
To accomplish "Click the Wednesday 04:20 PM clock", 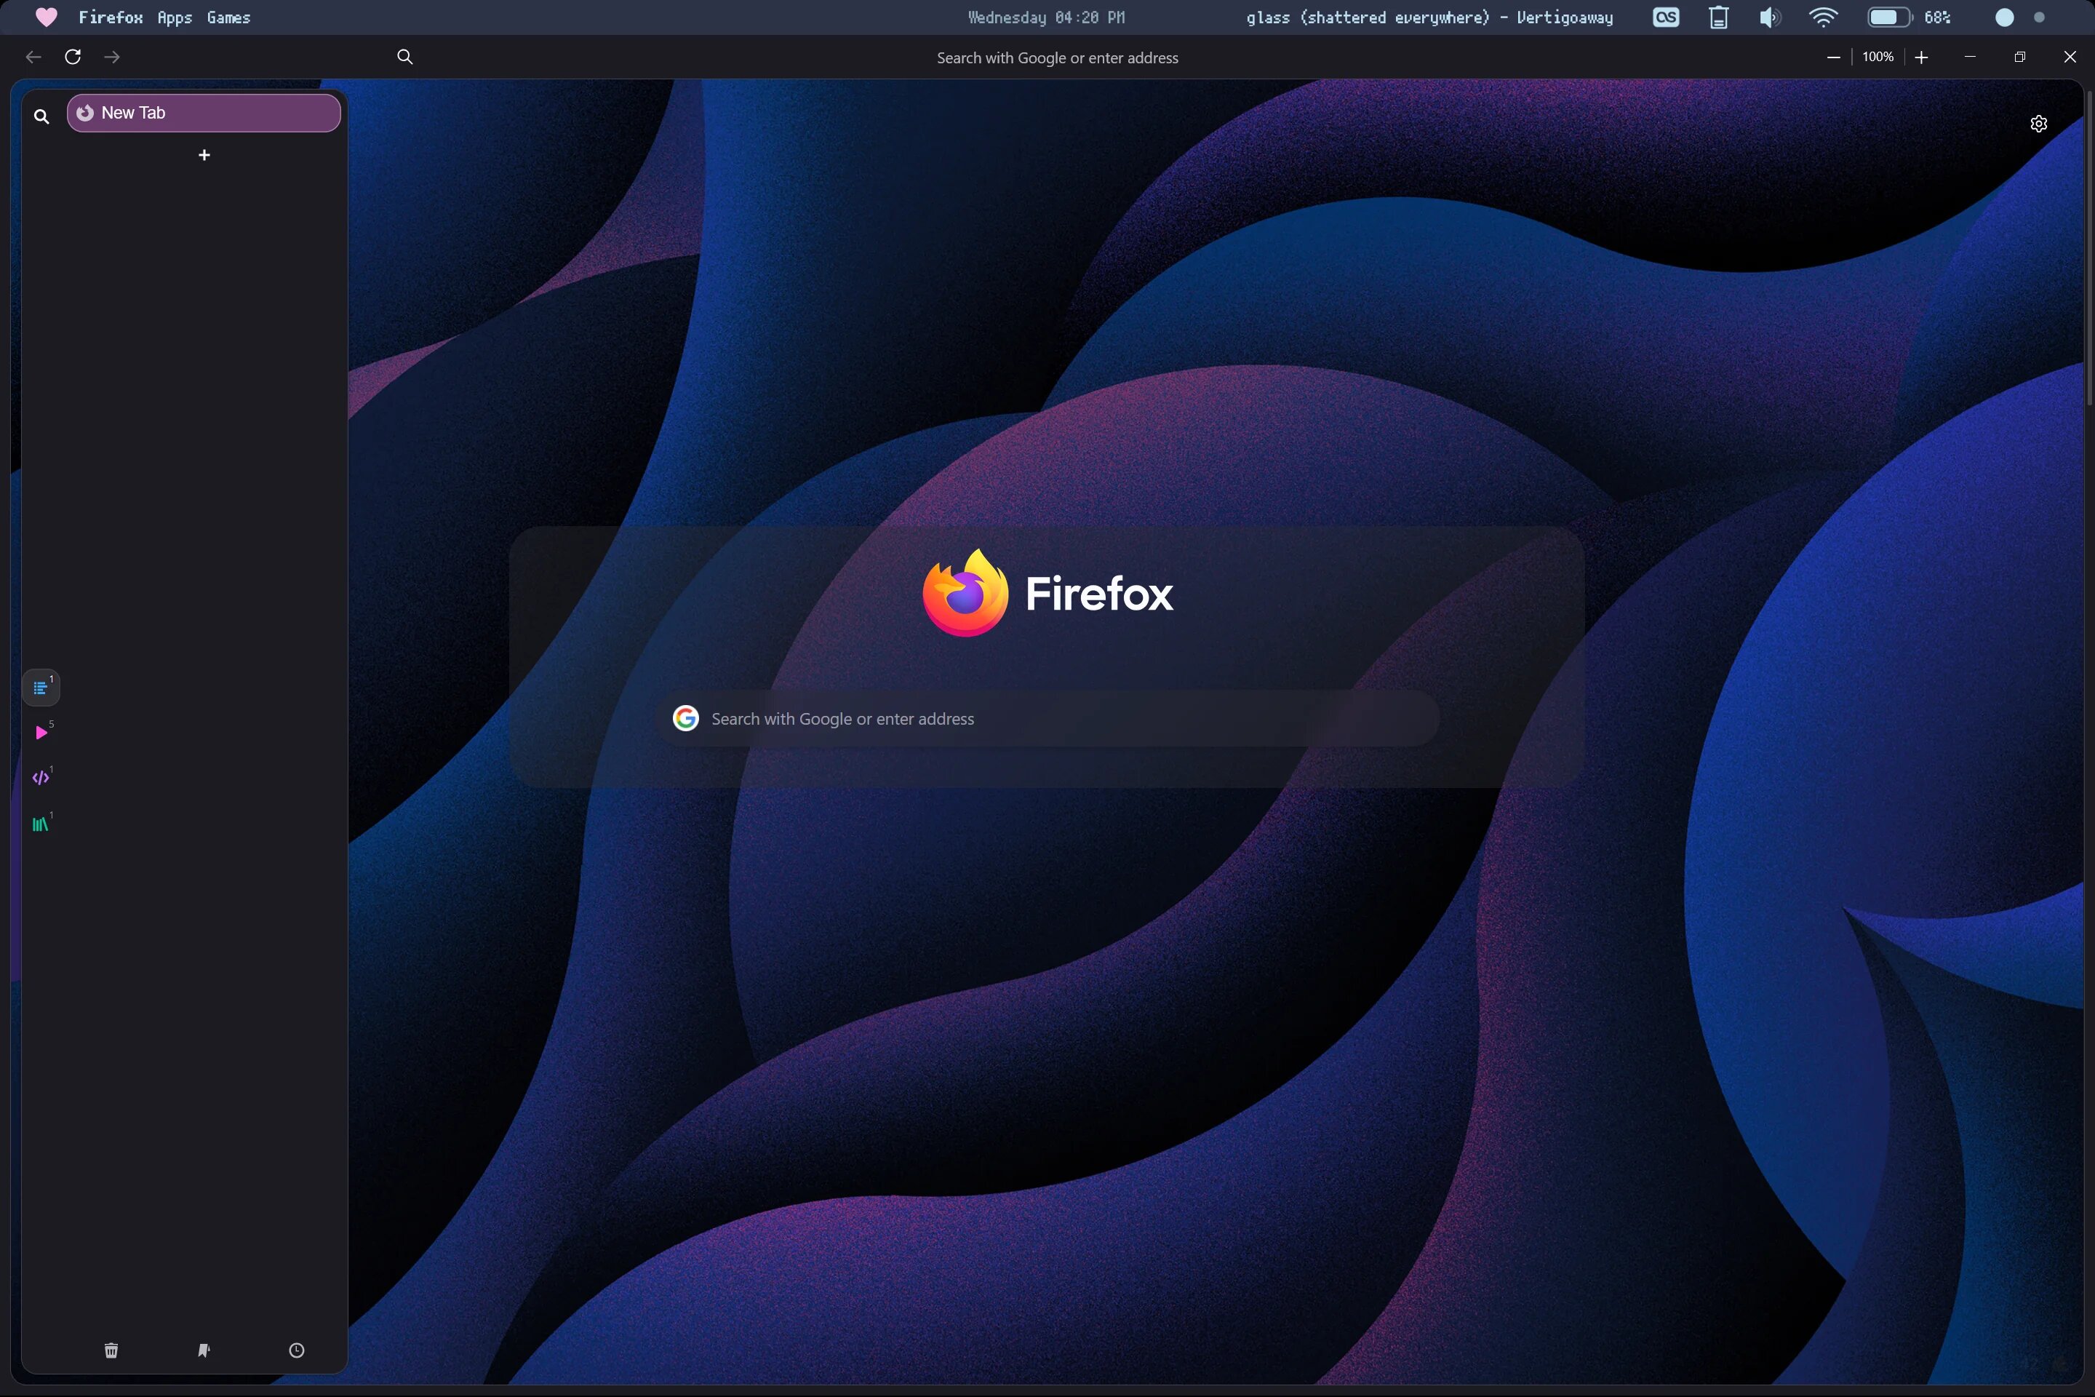I will point(1047,17).
